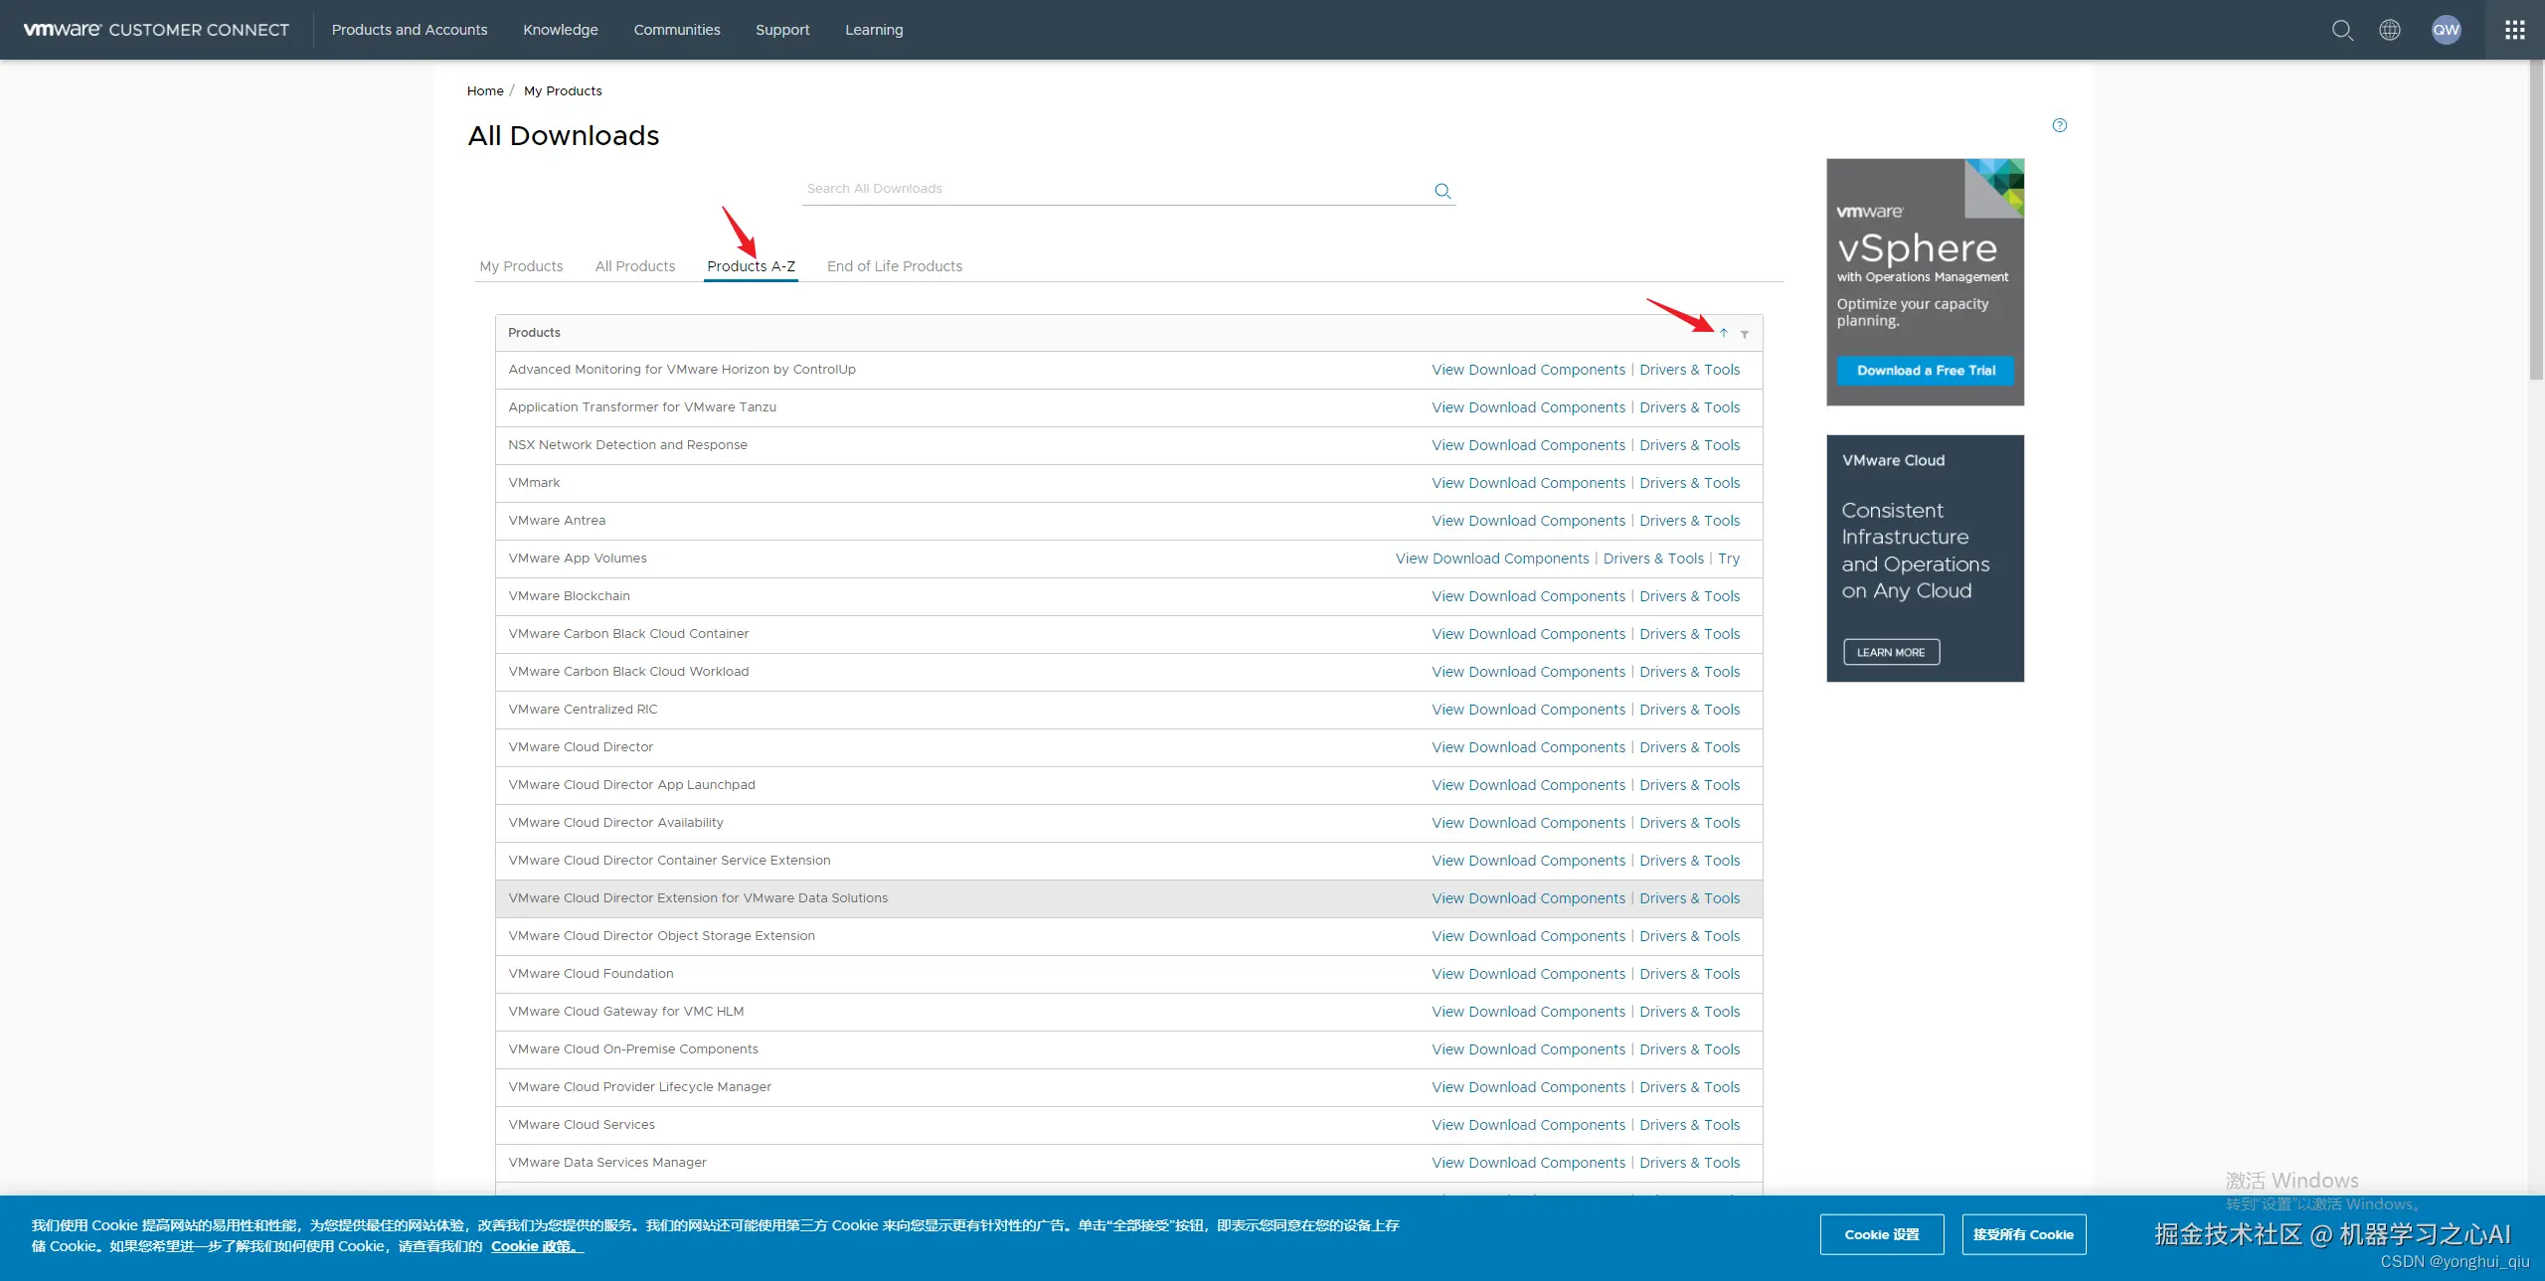Click the help question mark icon

tap(2060, 125)
